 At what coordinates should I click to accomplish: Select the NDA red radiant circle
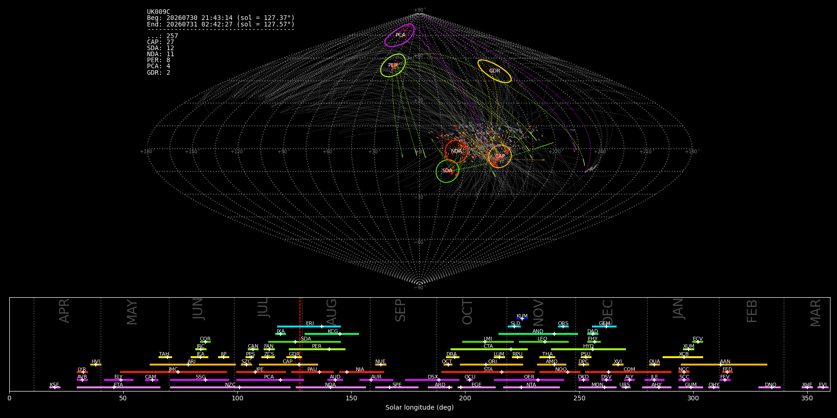[457, 151]
